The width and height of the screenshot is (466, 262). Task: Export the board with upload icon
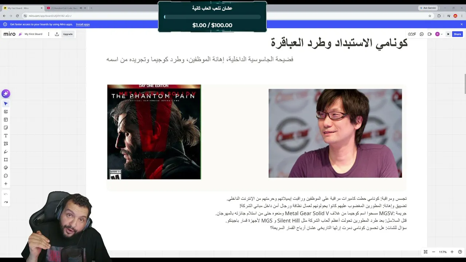(x=57, y=34)
